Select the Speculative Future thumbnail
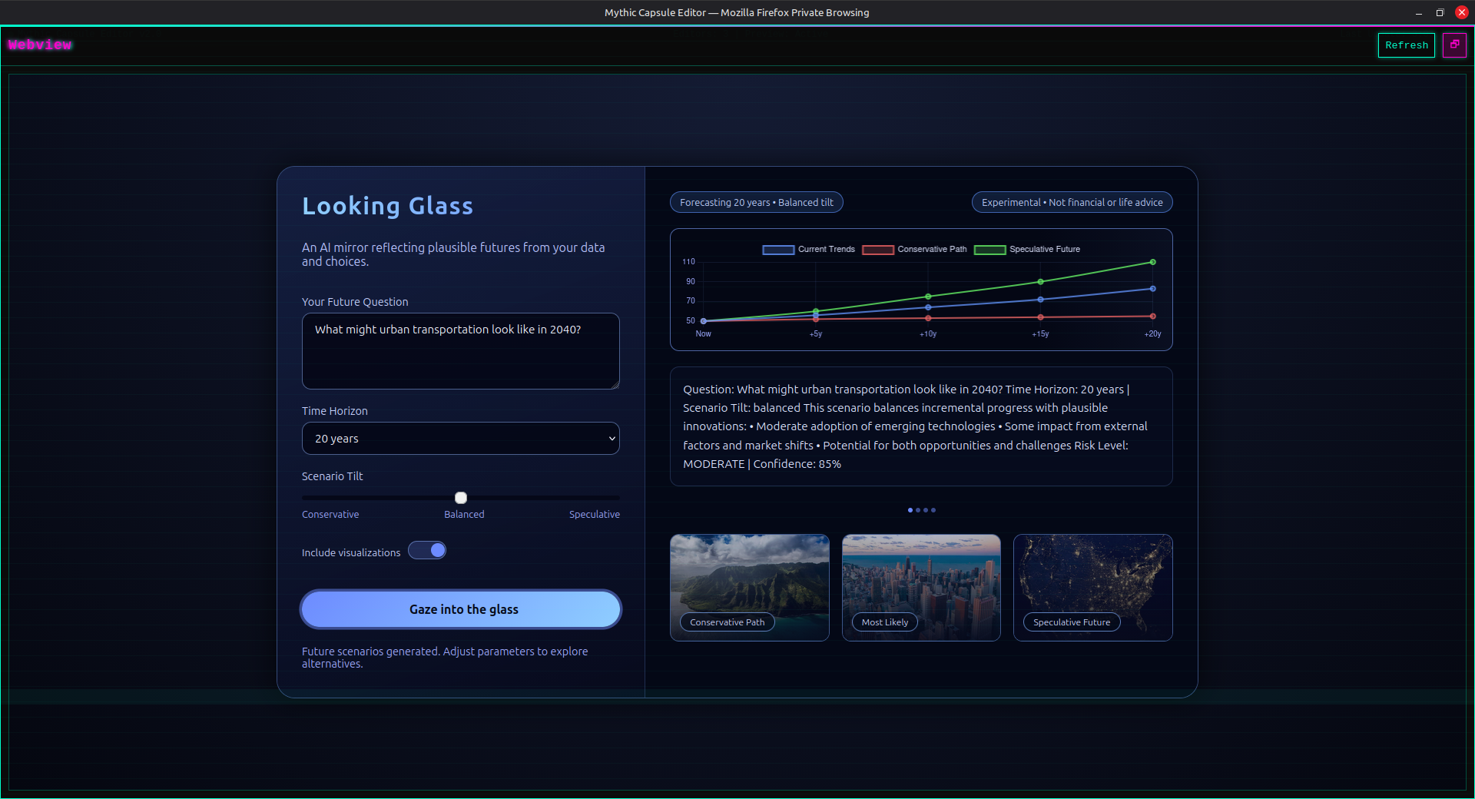The height and width of the screenshot is (799, 1475). pos(1092,587)
